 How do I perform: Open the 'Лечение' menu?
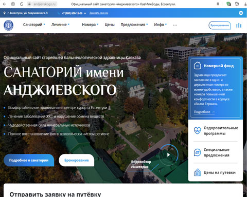click(59, 25)
